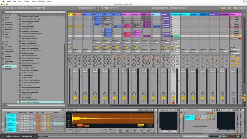This screenshot has height=139, width=247.
Task: Toggle the MIDI Map Mode button
Action: click(232, 8)
